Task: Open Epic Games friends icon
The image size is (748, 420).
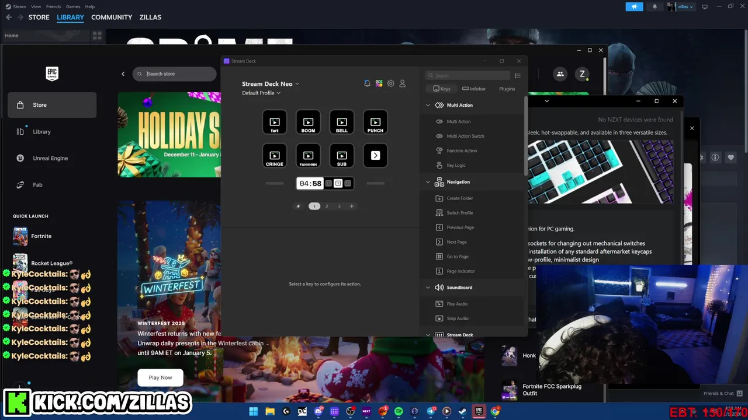Action: tap(560, 74)
